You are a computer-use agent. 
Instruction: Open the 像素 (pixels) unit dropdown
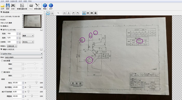tap(28, 36)
